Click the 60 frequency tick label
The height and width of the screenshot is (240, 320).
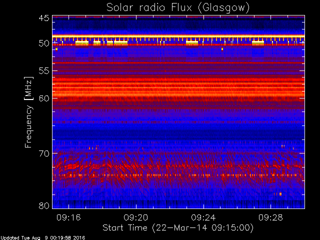pyautogui.click(x=44, y=98)
